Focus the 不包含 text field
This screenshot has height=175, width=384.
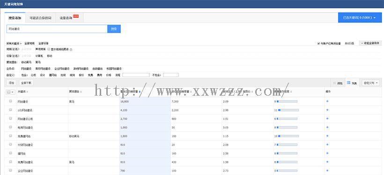[x=171, y=75]
